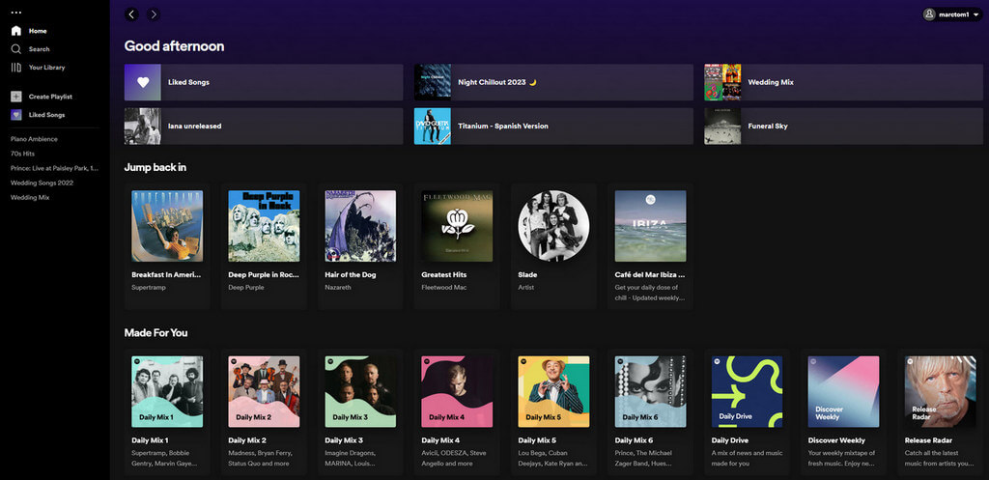Image resolution: width=989 pixels, height=480 pixels.
Task: Click the Fleetwood Mac artist name text
Action: [444, 288]
